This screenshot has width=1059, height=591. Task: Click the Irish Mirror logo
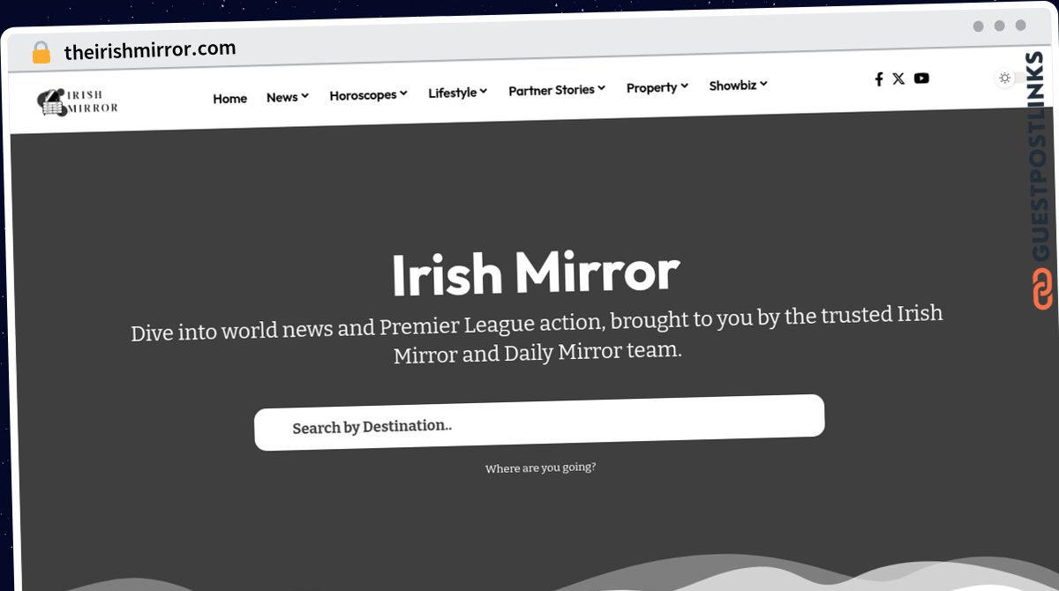point(78,102)
